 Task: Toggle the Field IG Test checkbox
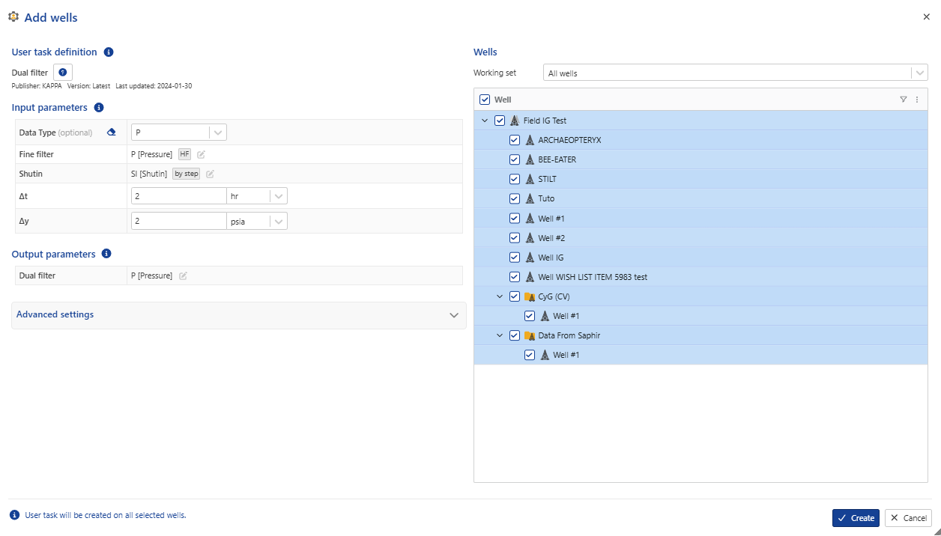pos(500,120)
